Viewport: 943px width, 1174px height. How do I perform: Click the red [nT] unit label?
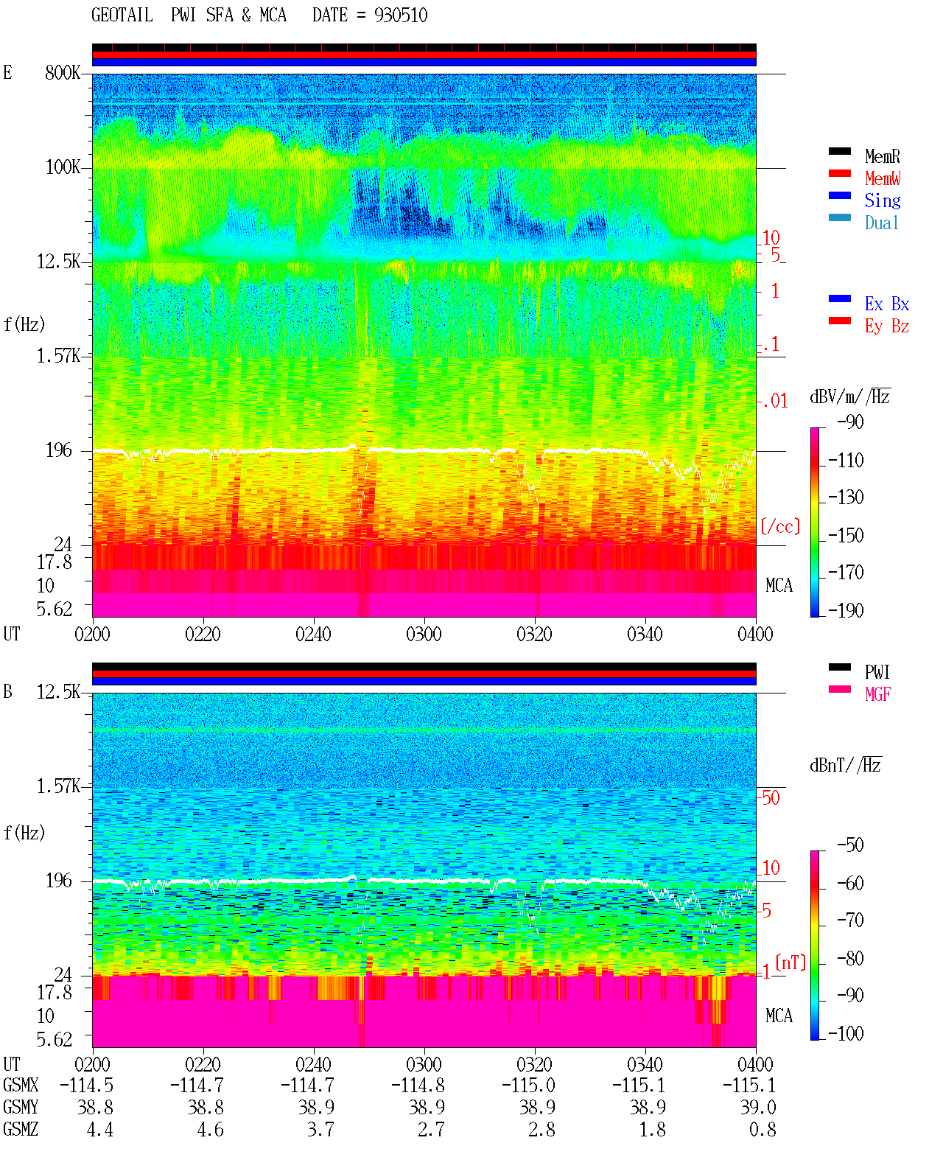pyautogui.click(x=790, y=962)
